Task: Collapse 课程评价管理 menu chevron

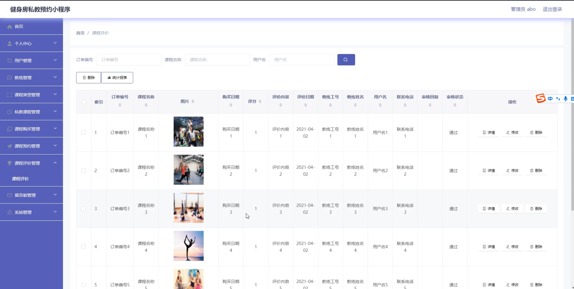Action: [55, 163]
